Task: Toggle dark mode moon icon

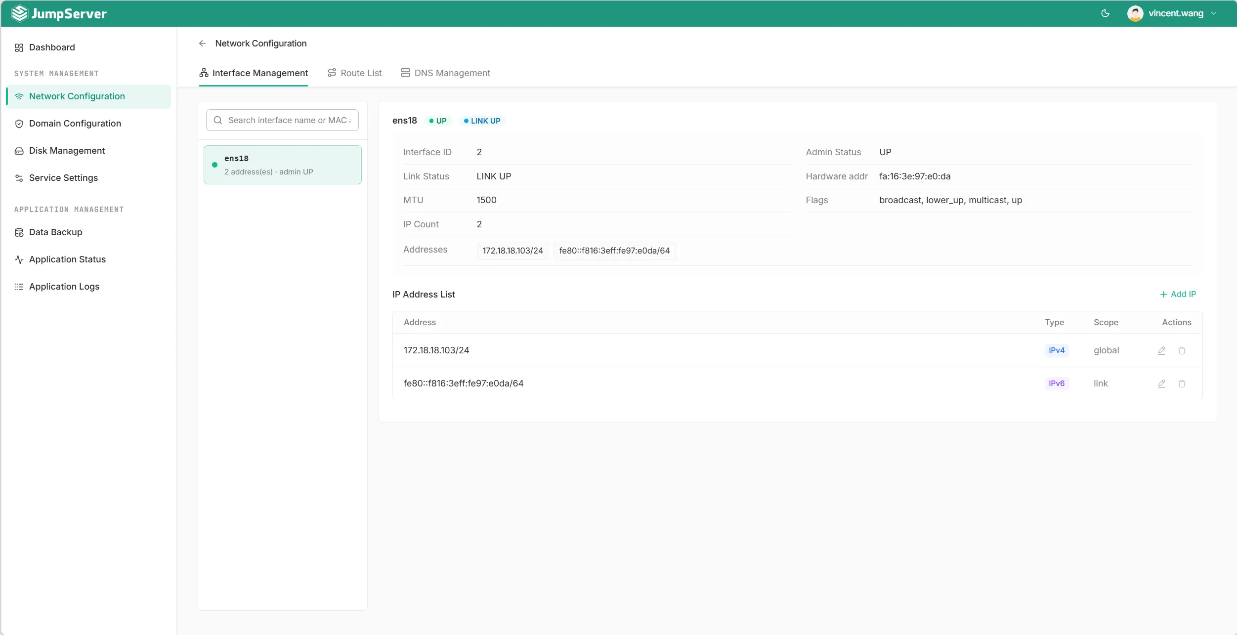Action: (x=1105, y=13)
